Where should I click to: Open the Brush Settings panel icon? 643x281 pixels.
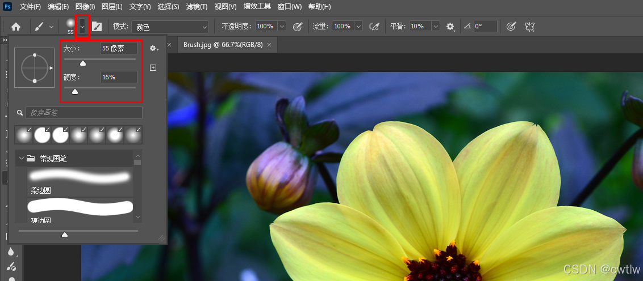[x=97, y=27]
